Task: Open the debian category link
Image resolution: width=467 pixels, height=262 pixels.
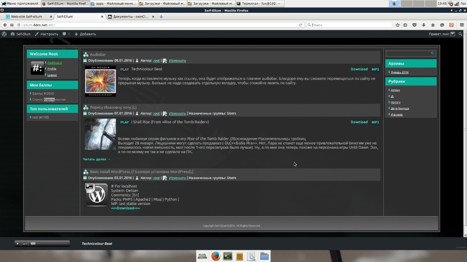Action: [x=395, y=90]
